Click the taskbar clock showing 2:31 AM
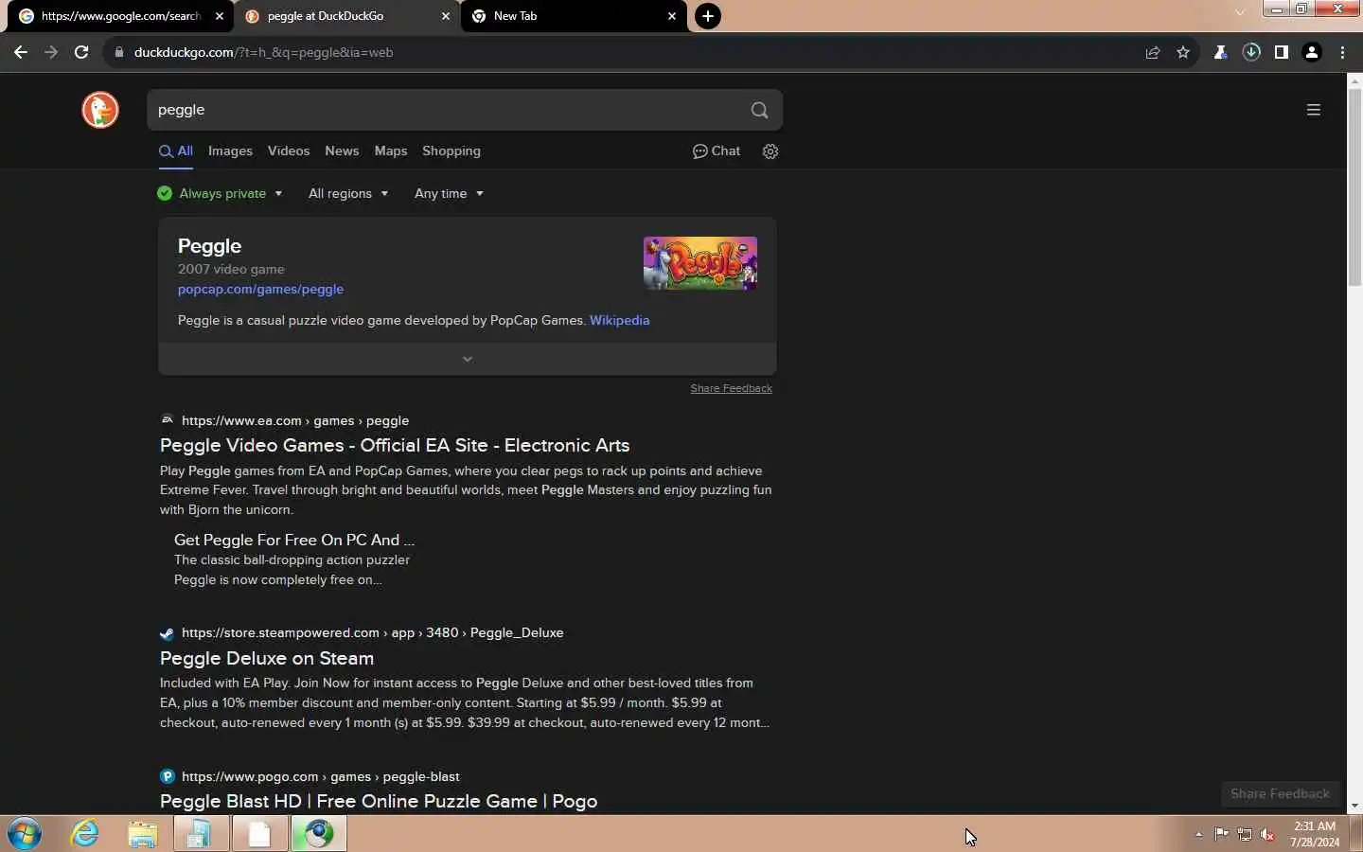The image size is (1363, 852). click(1315, 834)
